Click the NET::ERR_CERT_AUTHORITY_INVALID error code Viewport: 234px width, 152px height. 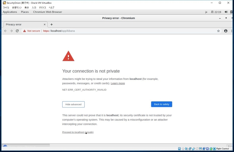coord(84,90)
